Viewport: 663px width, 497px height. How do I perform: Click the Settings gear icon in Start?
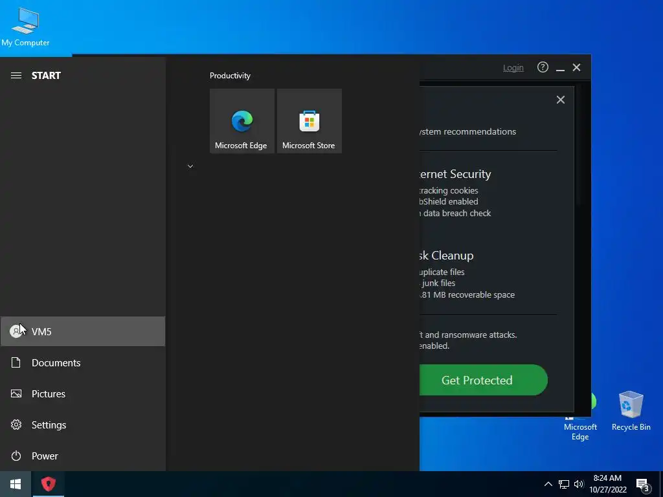(16, 425)
